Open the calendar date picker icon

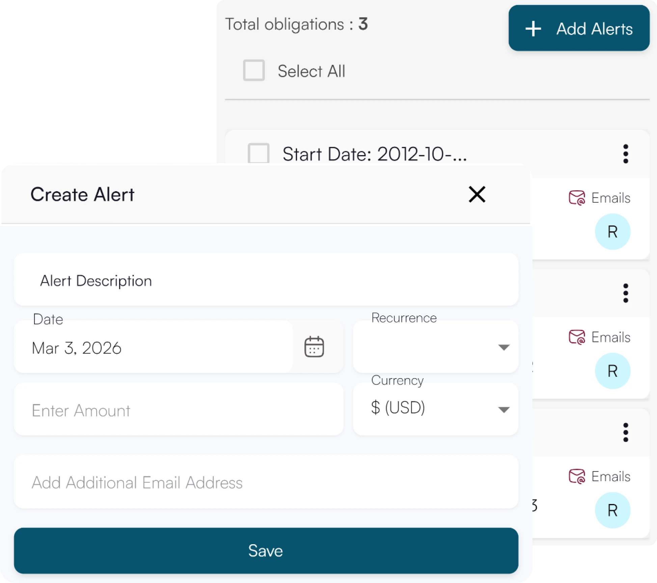point(314,347)
